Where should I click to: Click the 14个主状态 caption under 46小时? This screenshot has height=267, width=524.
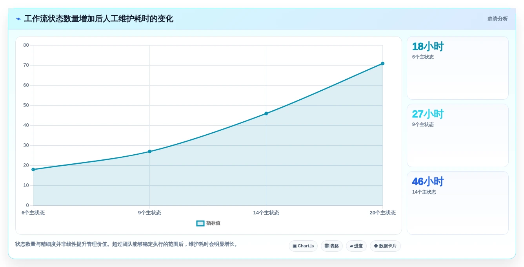point(424,192)
